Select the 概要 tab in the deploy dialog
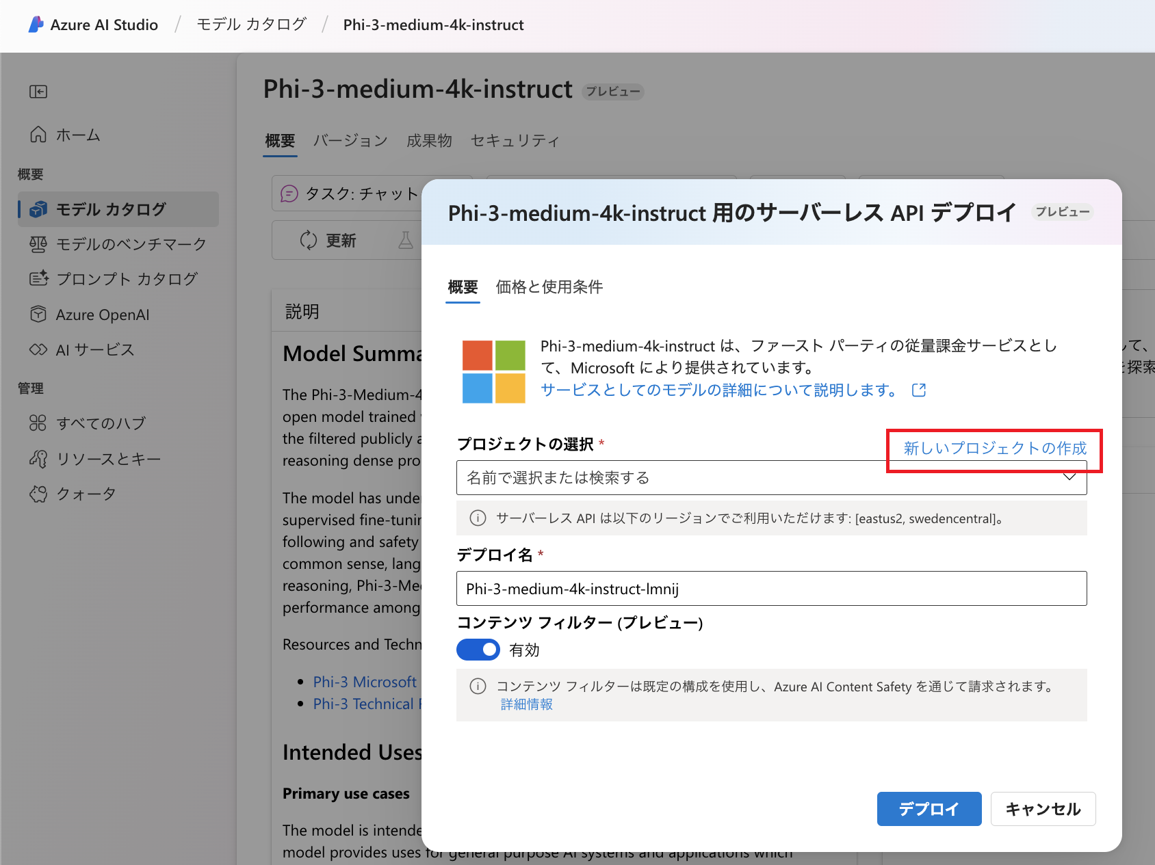The height and width of the screenshot is (865, 1155). (463, 287)
